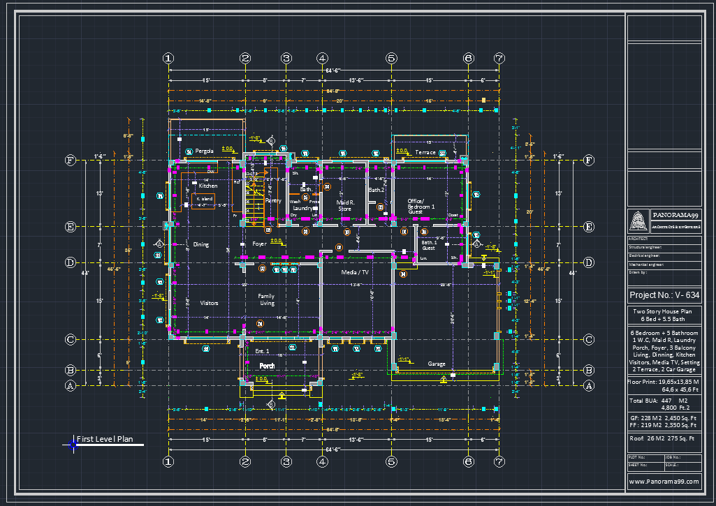Select the staircase symbol next to Pantry
716x506 pixels.
click(255, 196)
